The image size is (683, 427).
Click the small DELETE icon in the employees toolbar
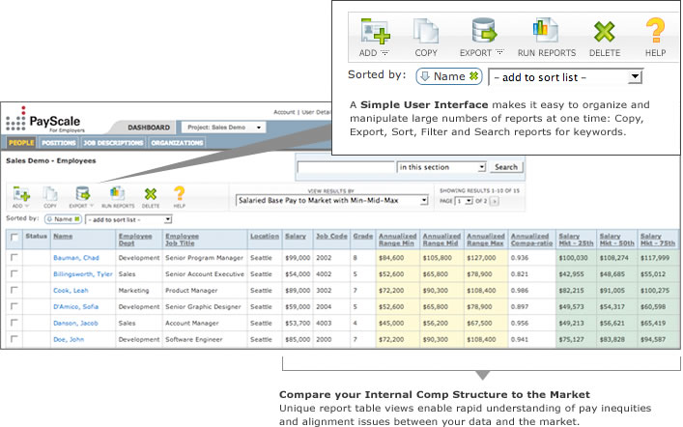coord(151,194)
